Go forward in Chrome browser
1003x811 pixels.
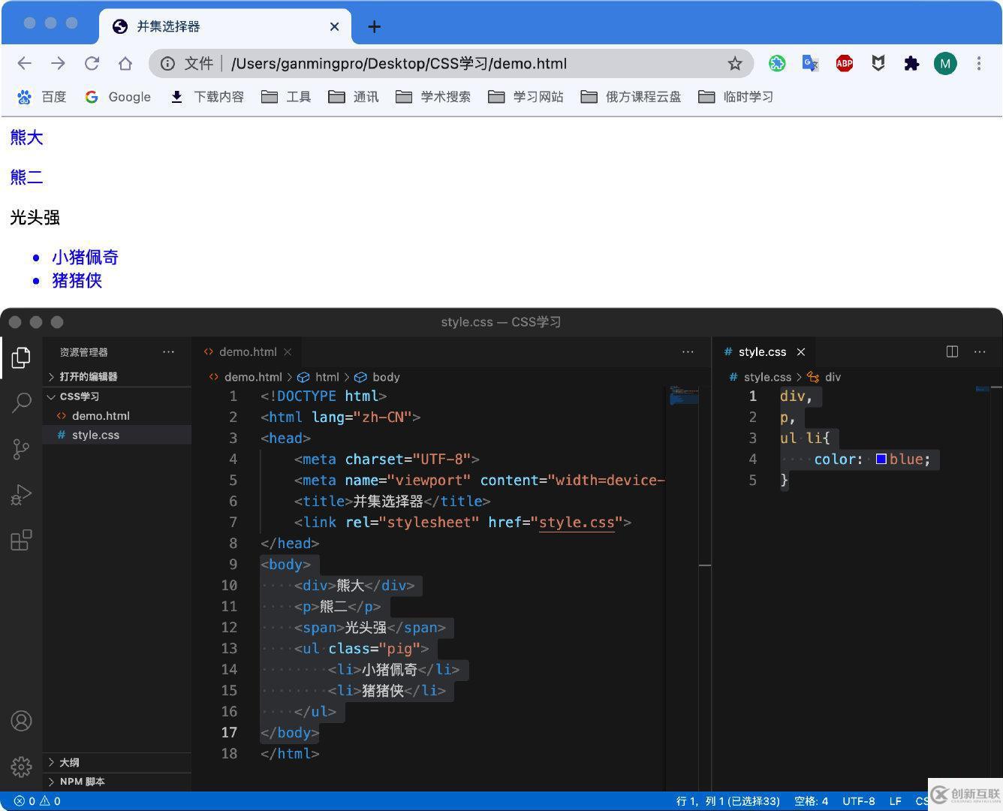coord(58,64)
